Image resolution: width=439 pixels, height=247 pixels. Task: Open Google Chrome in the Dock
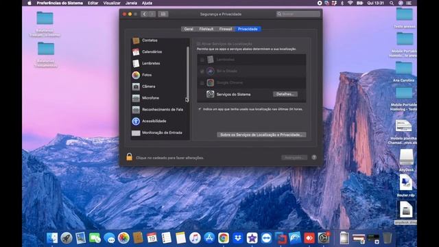click(x=224, y=238)
